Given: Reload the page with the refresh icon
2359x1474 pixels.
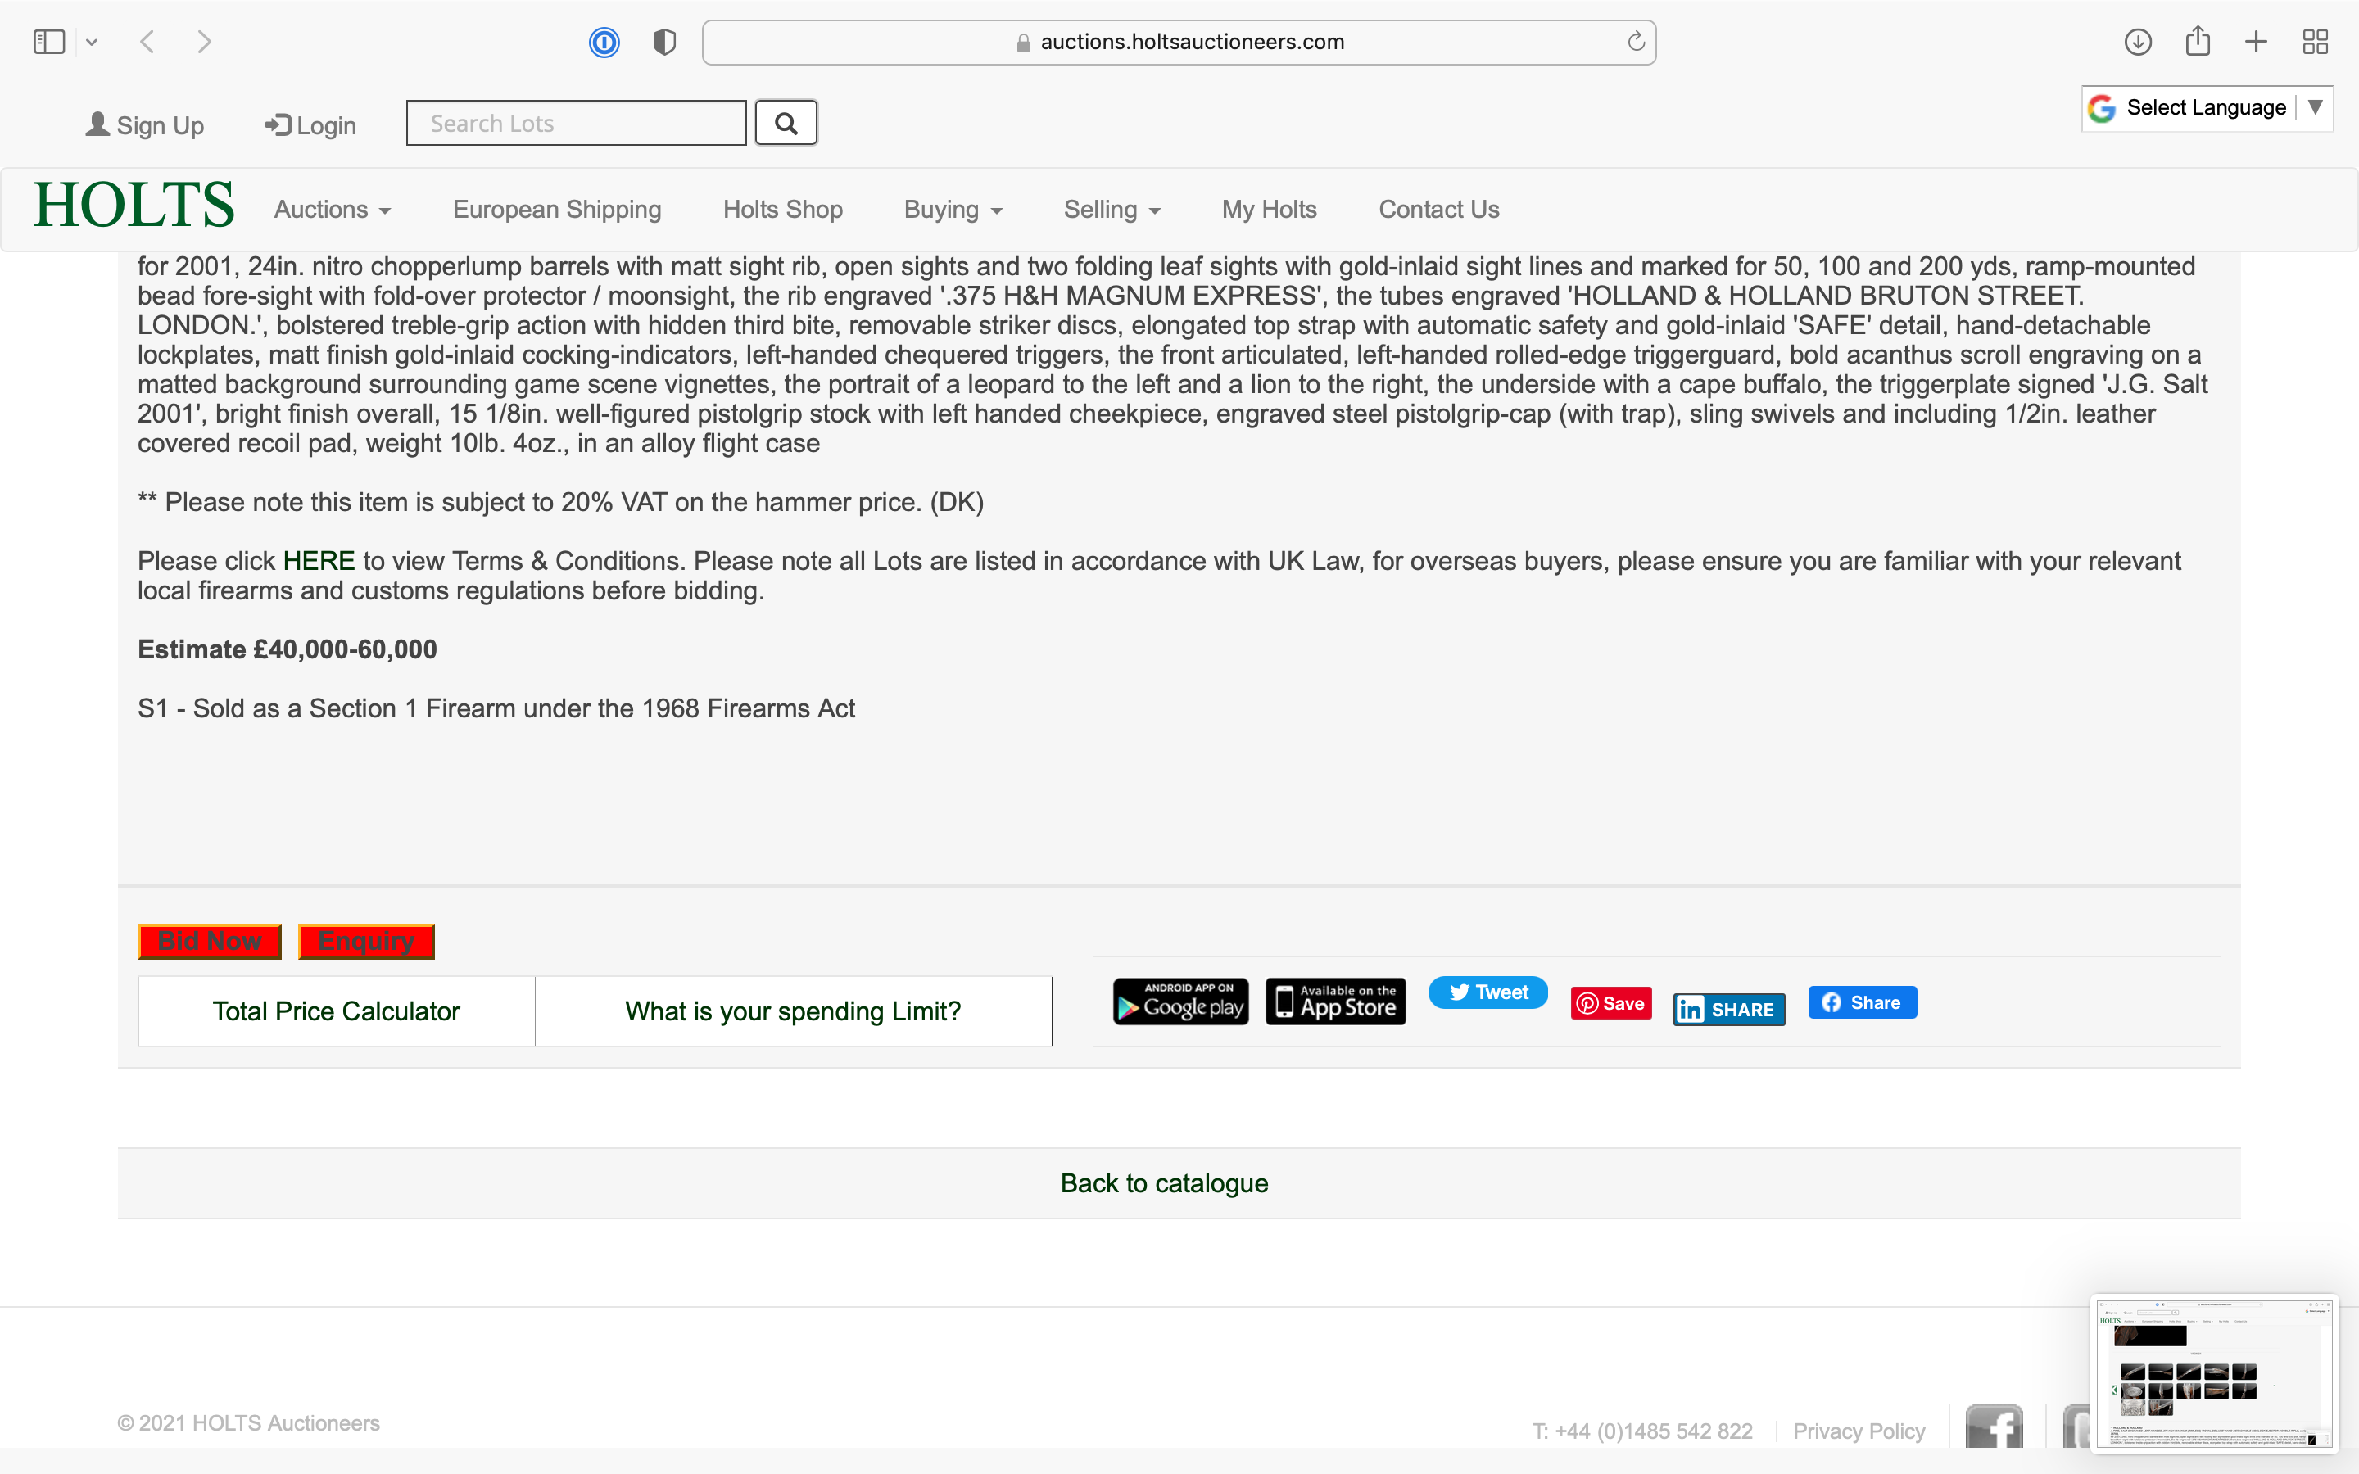Looking at the screenshot, I should tap(1636, 42).
